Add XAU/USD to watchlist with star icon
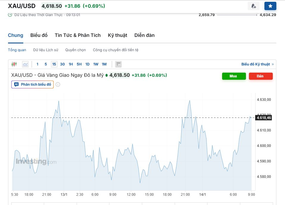The image size is (285, 205). (270, 6)
